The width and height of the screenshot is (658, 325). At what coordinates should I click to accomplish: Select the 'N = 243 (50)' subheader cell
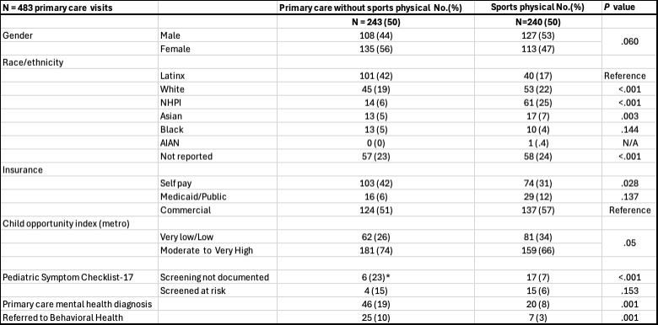(x=376, y=22)
